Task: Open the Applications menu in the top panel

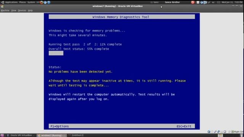Action: pyautogui.click(x=11, y=2)
